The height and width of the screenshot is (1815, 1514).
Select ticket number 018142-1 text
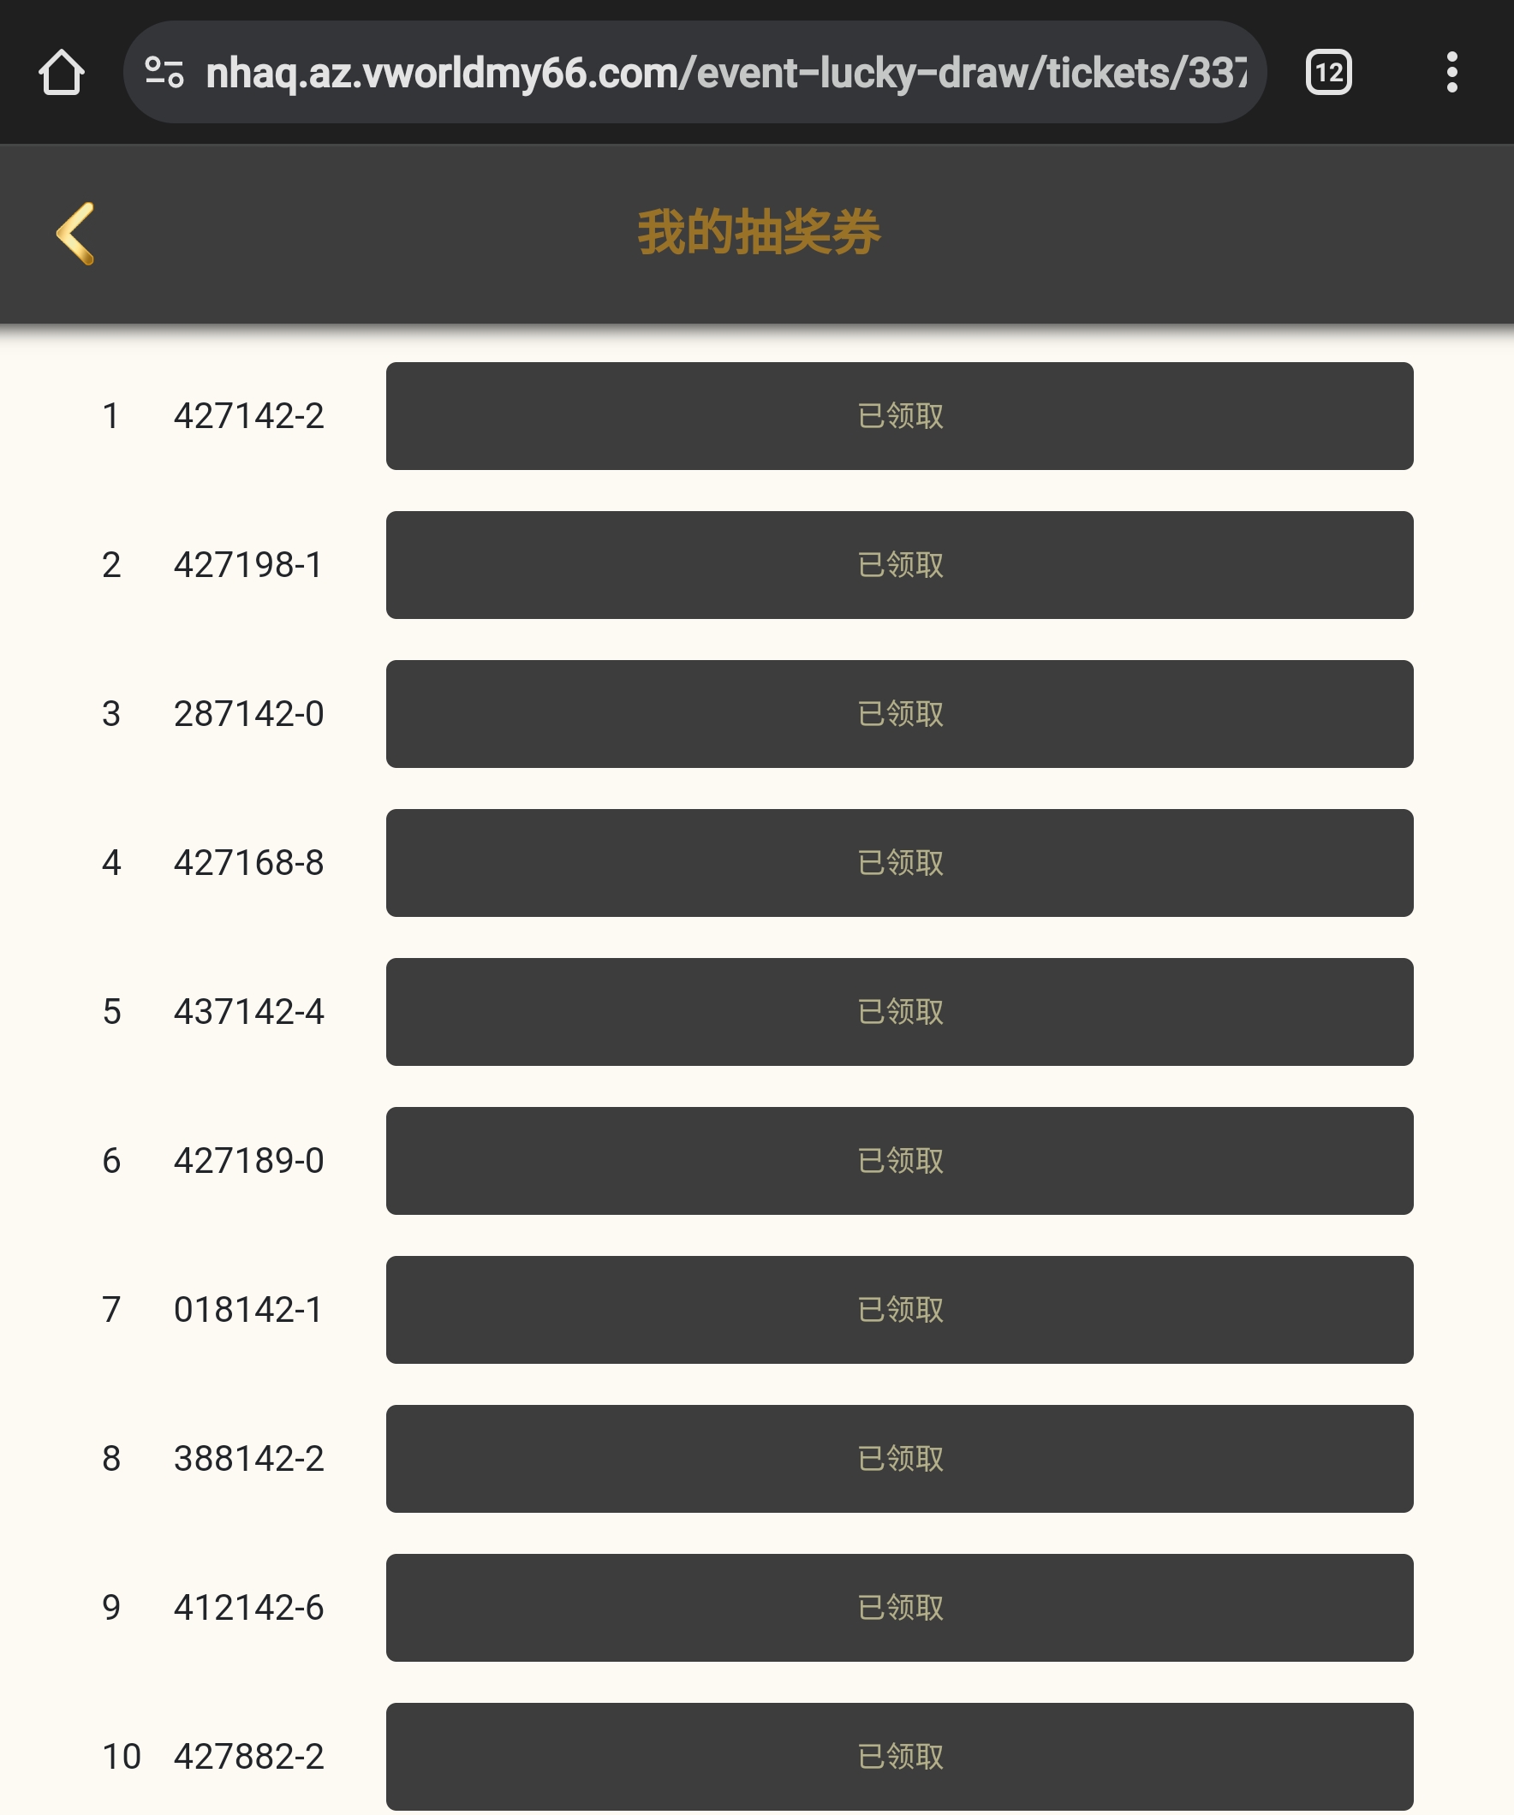pyautogui.click(x=248, y=1310)
